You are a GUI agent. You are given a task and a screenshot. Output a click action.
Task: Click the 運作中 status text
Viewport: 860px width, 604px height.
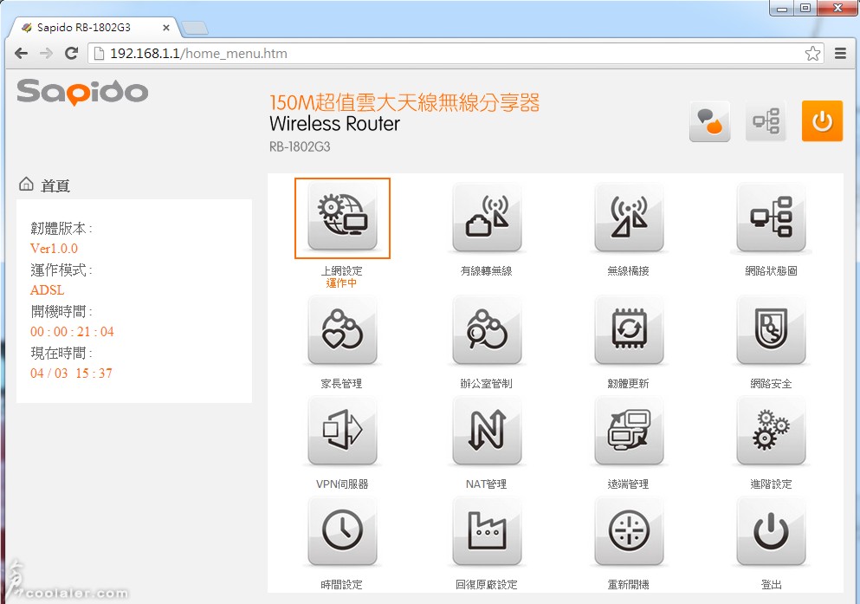tap(342, 283)
